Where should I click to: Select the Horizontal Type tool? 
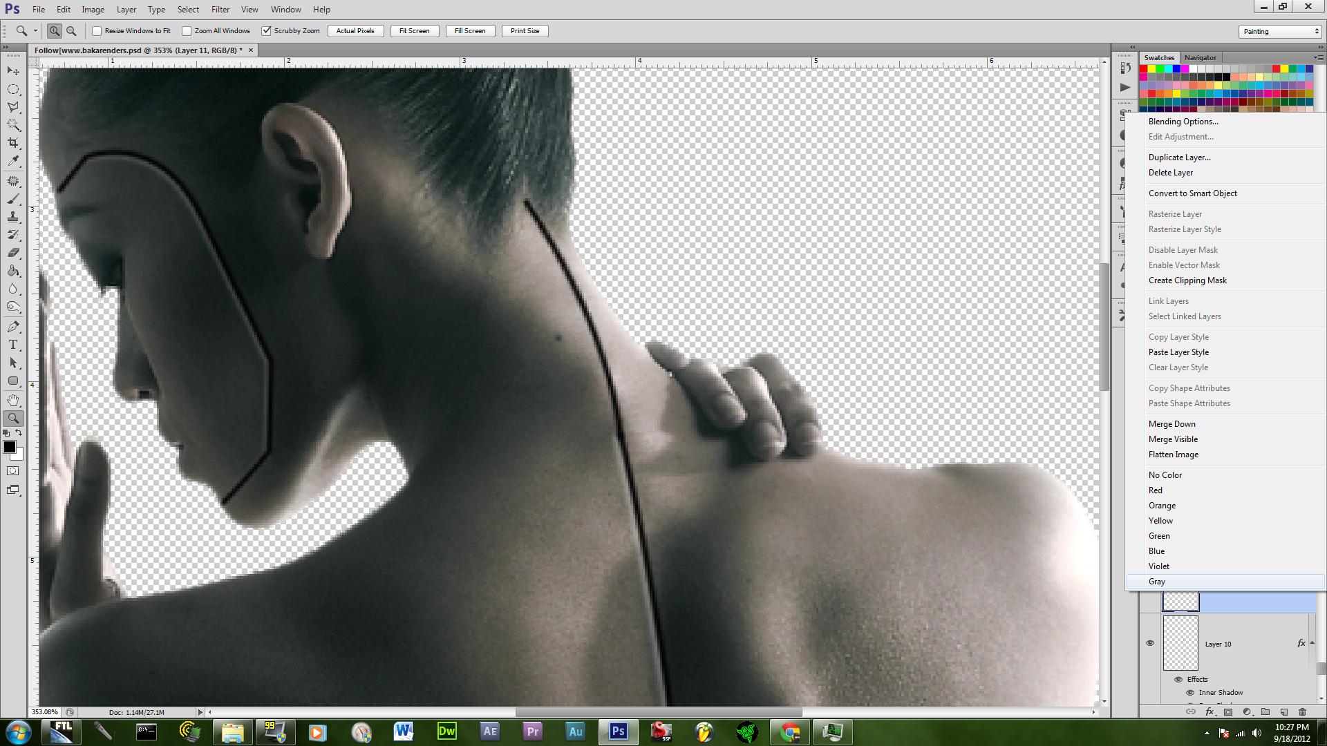[x=13, y=345]
